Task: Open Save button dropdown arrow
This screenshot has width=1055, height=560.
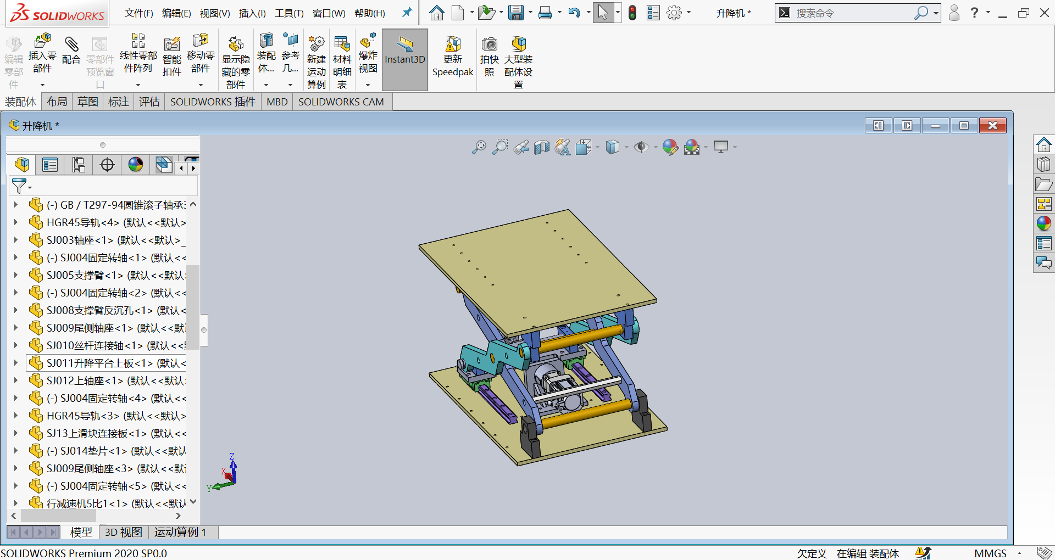Action: [x=531, y=13]
